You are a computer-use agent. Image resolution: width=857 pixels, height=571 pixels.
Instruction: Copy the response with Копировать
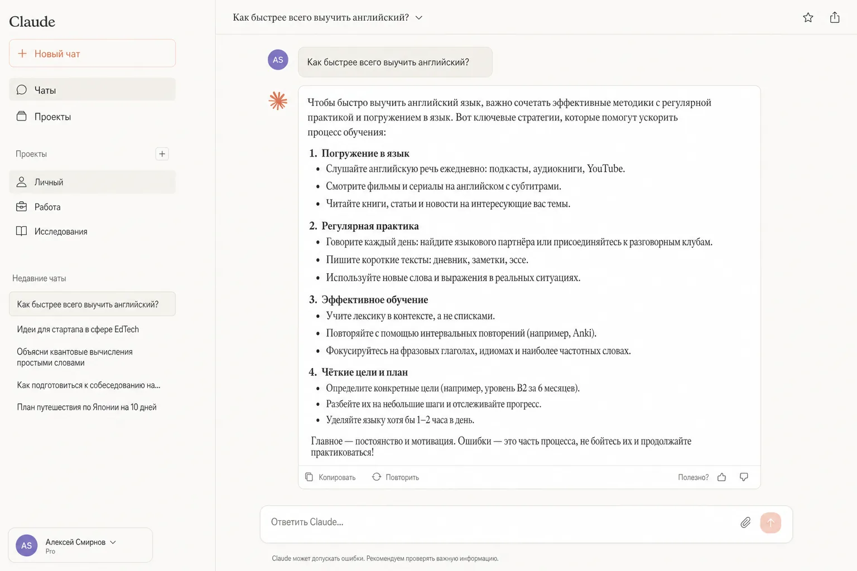pyautogui.click(x=330, y=477)
